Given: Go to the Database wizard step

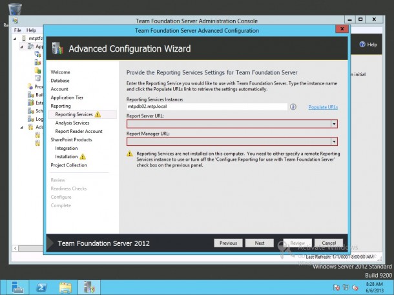Looking at the screenshot, I should [x=60, y=81].
